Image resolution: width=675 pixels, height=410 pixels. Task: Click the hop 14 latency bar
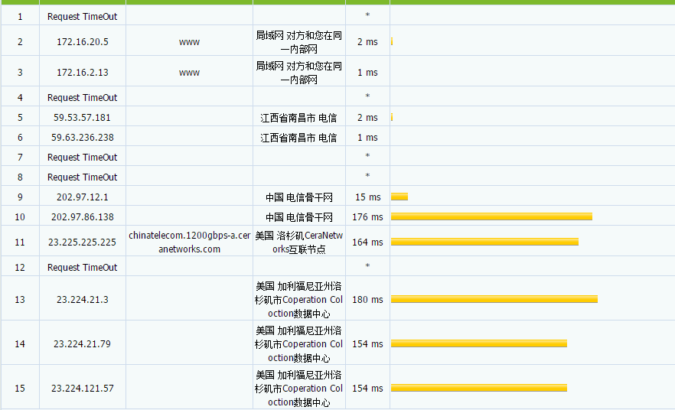click(479, 343)
